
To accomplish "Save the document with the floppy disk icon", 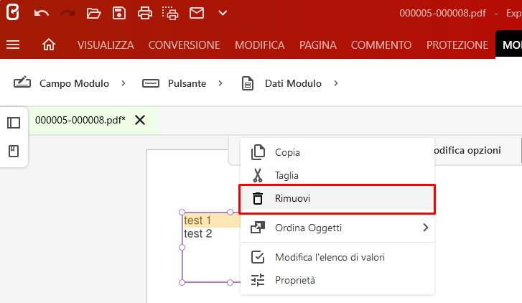I will click(x=119, y=14).
